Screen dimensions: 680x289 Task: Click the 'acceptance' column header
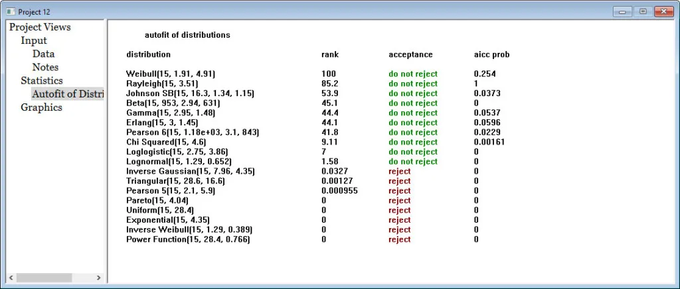(x=410, y=54)
